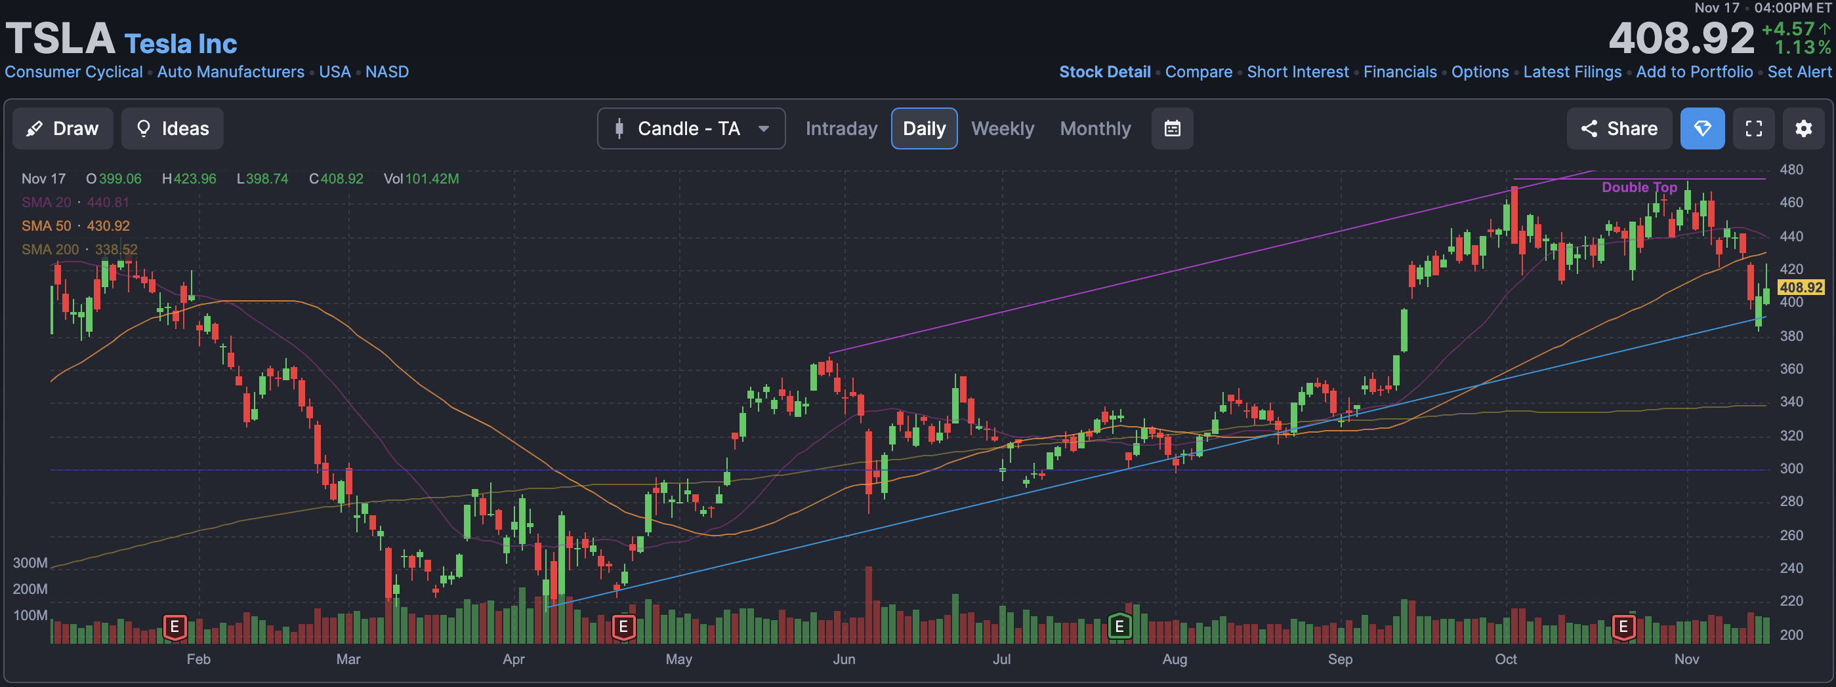Screen dimensions: 1836x687
Task: Click the 300 price level on axis
Action: click(x=1791, y=469)
